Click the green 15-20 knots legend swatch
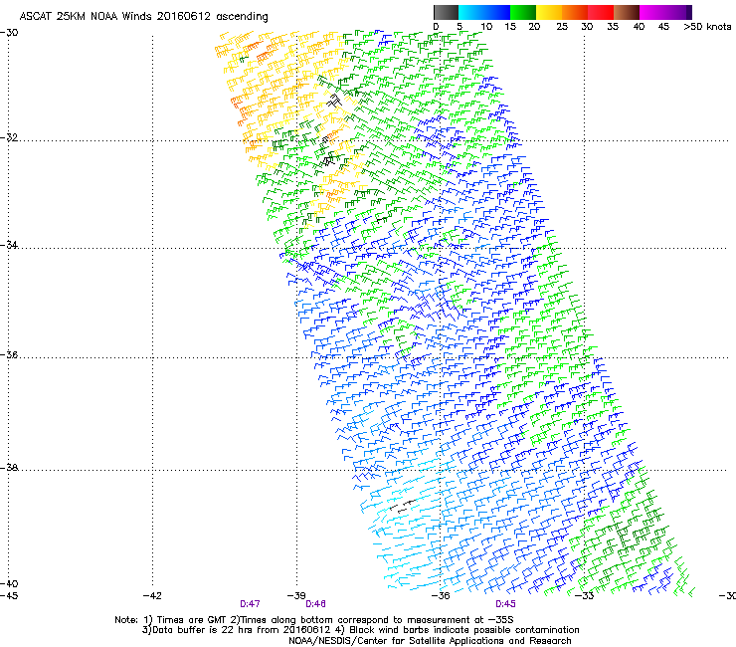736x647 pixels. pyautogui.click(x=523, y=12)
